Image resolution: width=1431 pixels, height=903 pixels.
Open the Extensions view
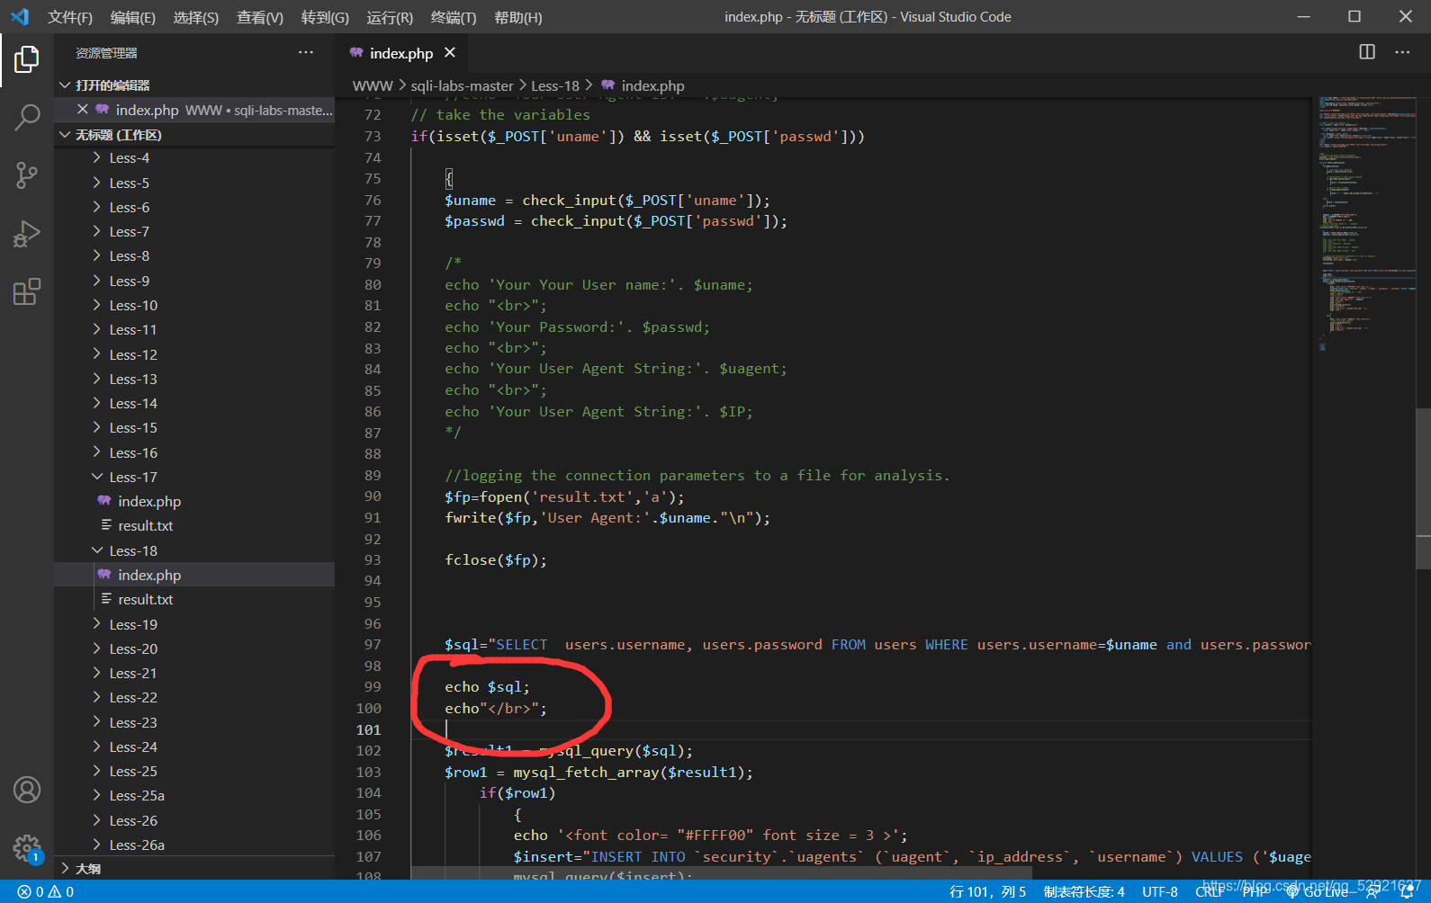(x=27, y=292)
